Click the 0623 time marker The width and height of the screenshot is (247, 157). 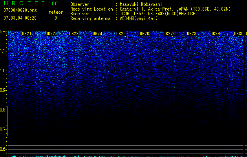pyautogui.click(x=74, y=34)
